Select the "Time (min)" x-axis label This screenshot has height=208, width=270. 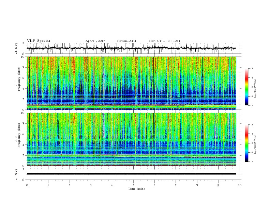136,189
